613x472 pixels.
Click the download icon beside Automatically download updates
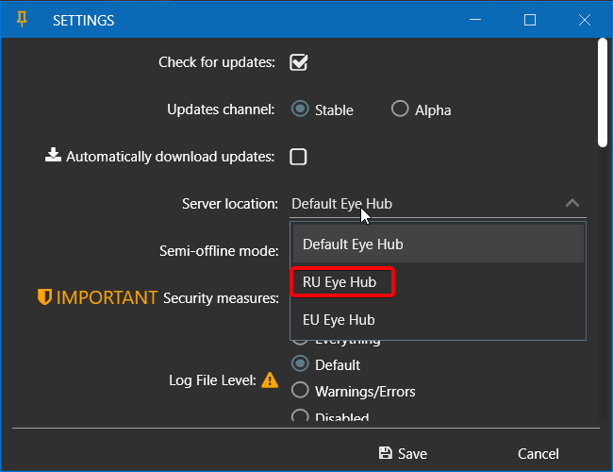53,155
